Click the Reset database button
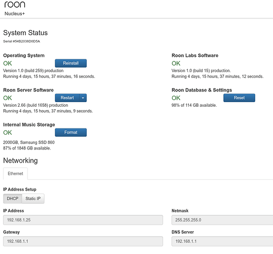Screen dimensions: 273x254 click(x=239, y=98)
